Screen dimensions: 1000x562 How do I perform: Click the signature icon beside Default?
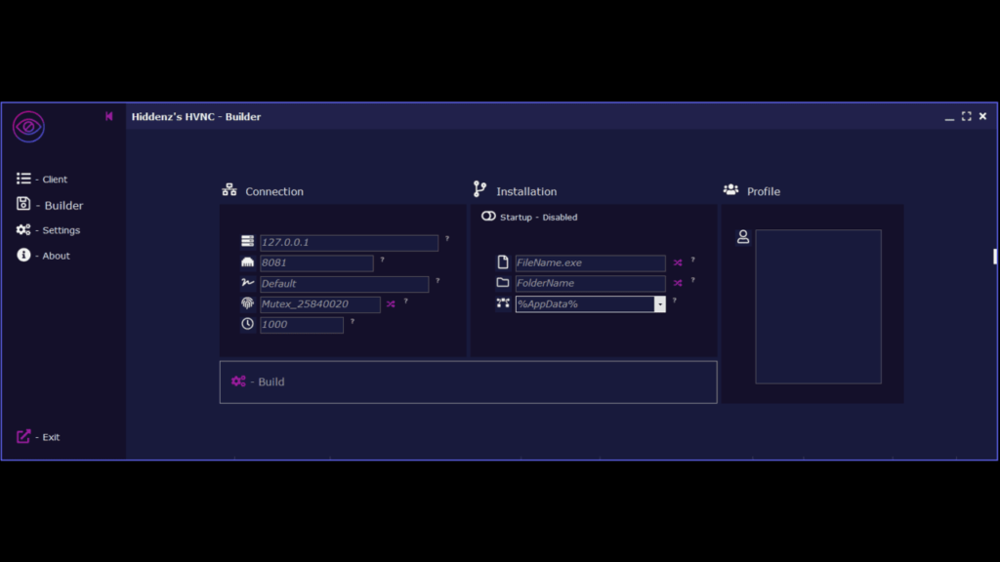[x=247, y=282]
